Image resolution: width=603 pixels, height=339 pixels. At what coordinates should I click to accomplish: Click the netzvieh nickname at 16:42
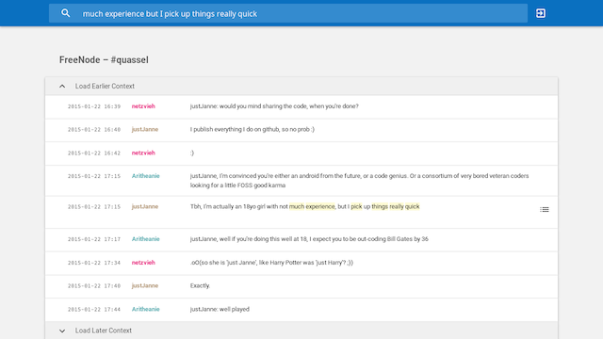(x=143, y=153)
